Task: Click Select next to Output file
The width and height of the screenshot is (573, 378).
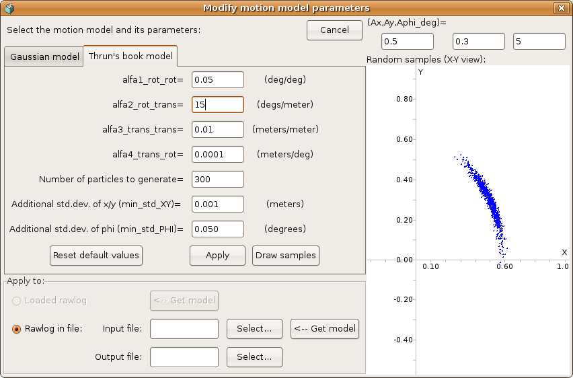Action: [x=254, y=357]
